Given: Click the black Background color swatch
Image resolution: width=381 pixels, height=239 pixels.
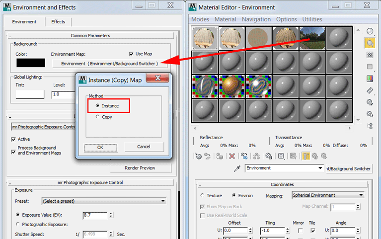Looking at the screenshot, I should coord(30,63).
